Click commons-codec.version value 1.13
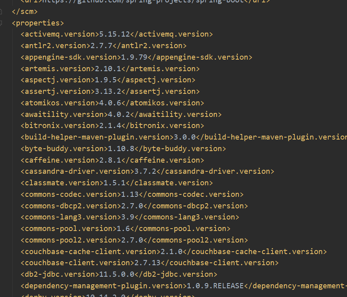The image size is (347, 297). coord(130,194)
